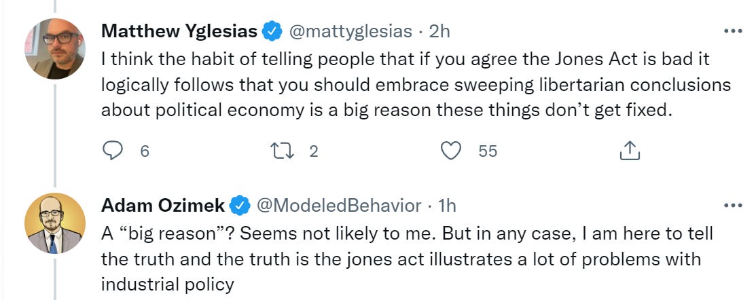Open the share icon on Yglesias's tweet
Viewport: 756px width, 300px height.
pyautogui.click(x=630, y=151)
